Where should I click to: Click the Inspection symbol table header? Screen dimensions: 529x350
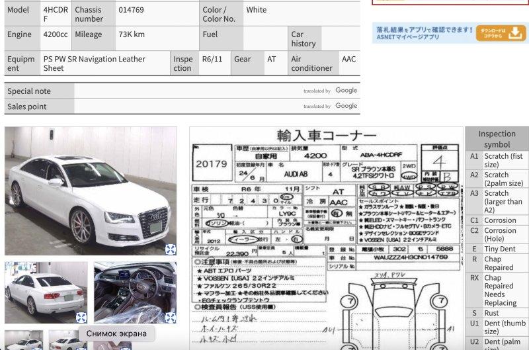coord(497,138)
